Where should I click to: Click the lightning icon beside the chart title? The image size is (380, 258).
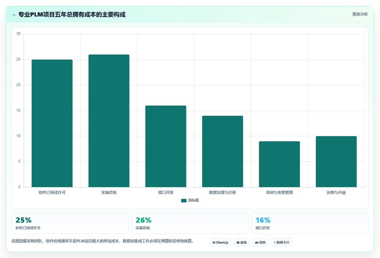(14, 14)
